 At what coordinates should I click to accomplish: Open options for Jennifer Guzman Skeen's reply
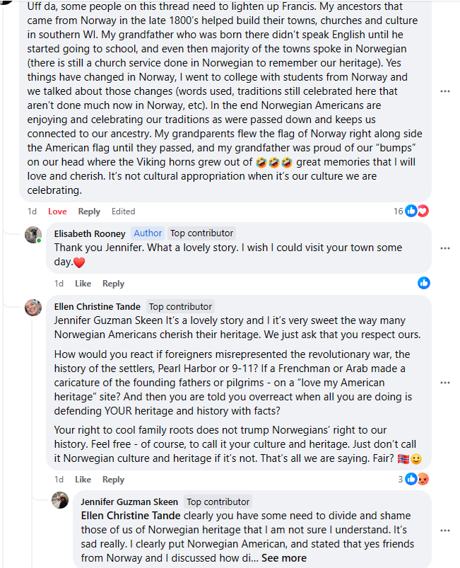point(445,530)
